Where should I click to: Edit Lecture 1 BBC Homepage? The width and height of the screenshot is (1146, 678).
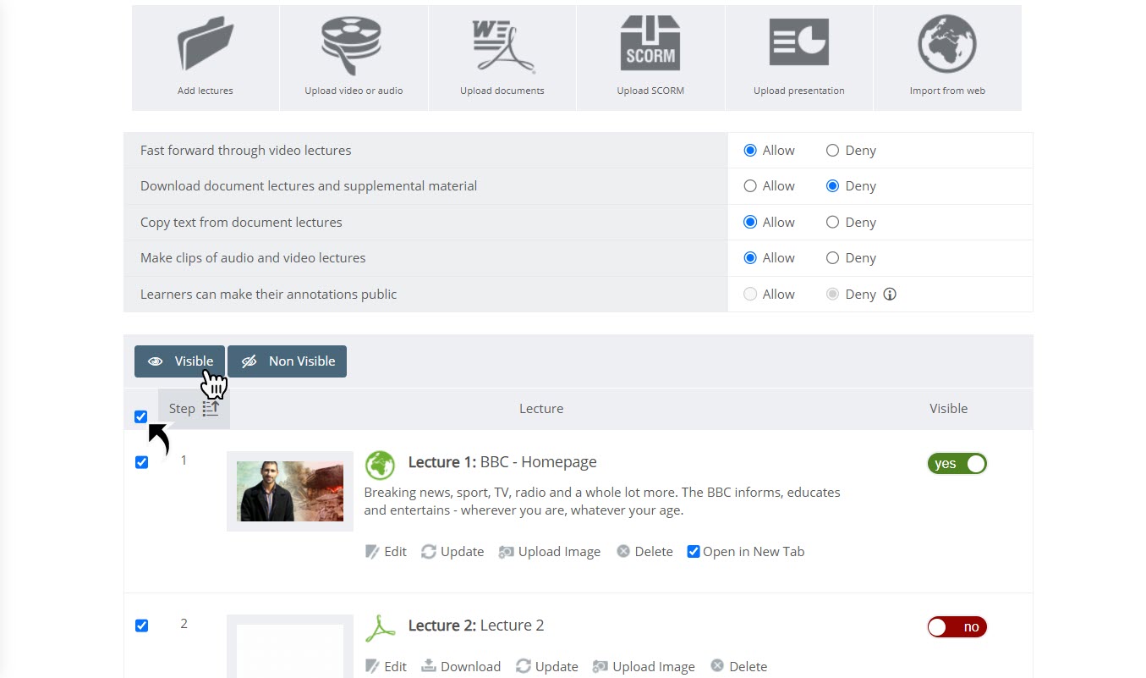386,552
